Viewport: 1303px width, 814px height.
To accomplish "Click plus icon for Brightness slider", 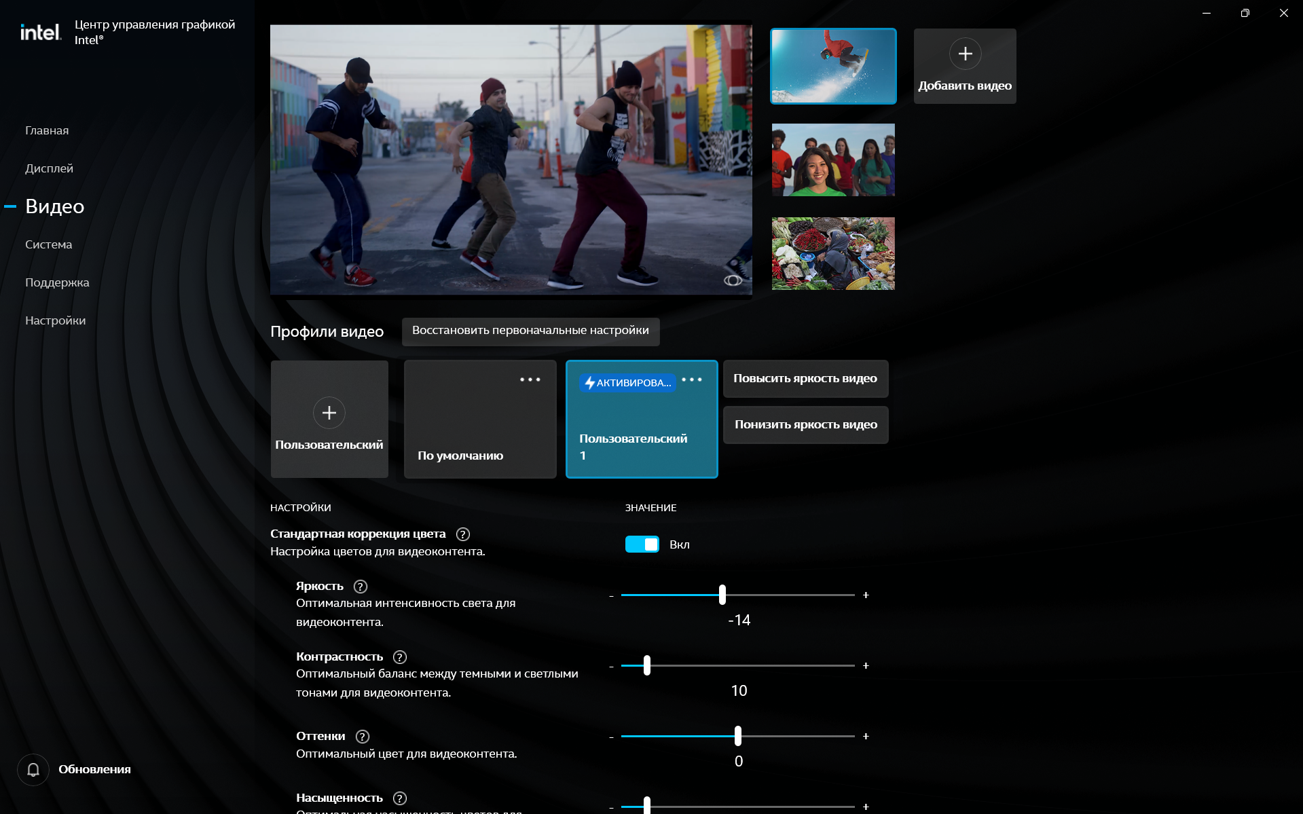I will point(866,595).
